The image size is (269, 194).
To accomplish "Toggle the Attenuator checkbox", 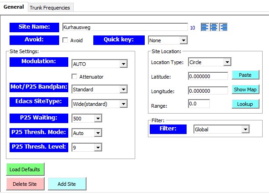I will pos(74,76).
